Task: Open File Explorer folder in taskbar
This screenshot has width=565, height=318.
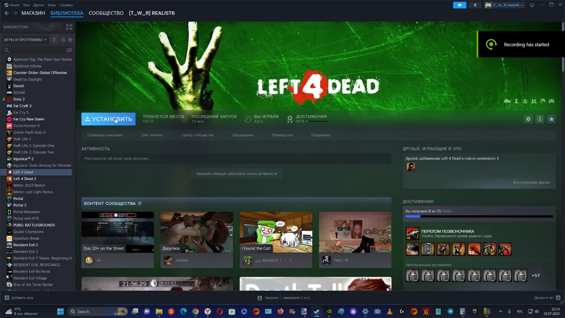Action: (159, 312)
